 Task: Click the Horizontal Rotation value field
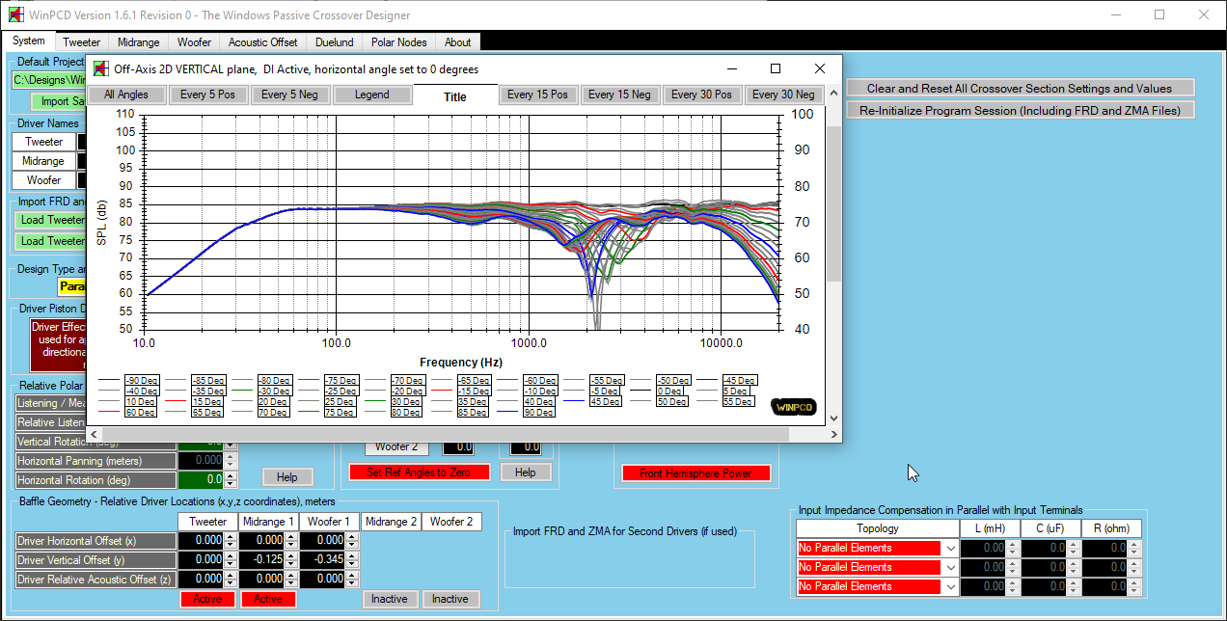tap(201, 479)
